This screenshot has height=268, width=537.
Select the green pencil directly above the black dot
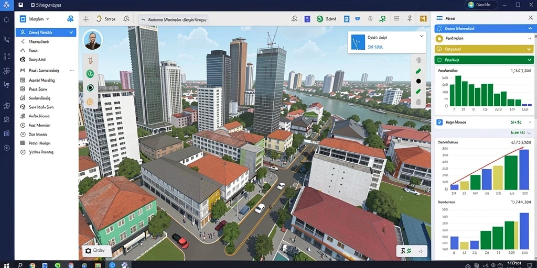pyautogui.click(x=418, y=71)
